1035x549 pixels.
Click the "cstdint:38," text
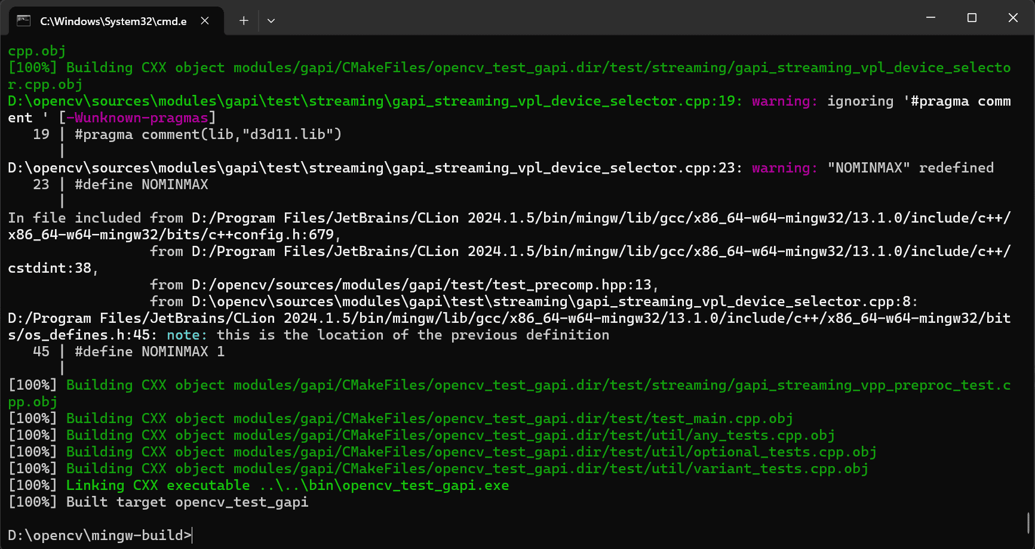[53, 268]
